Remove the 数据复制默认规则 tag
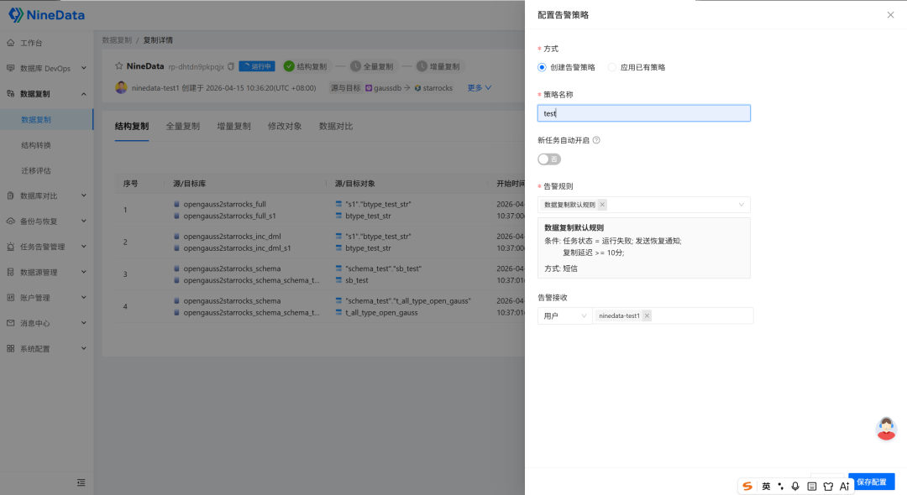Image resolution: width=907 pixels, height=495 pixels. (x=602, y=205)
